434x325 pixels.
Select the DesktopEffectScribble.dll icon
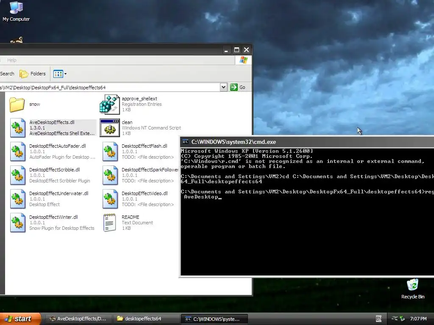click(18, 176)
